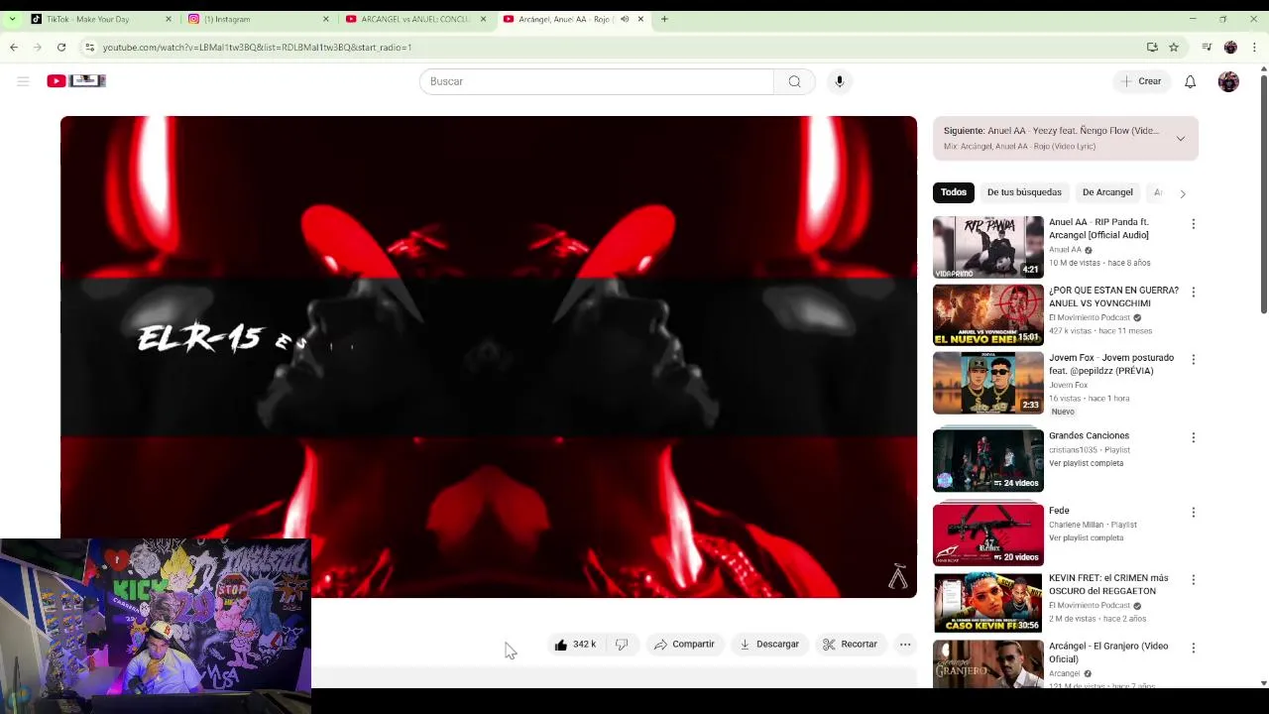Open options for Grandes Canciones playlist
The image size is (1269, 714).
1194,437
